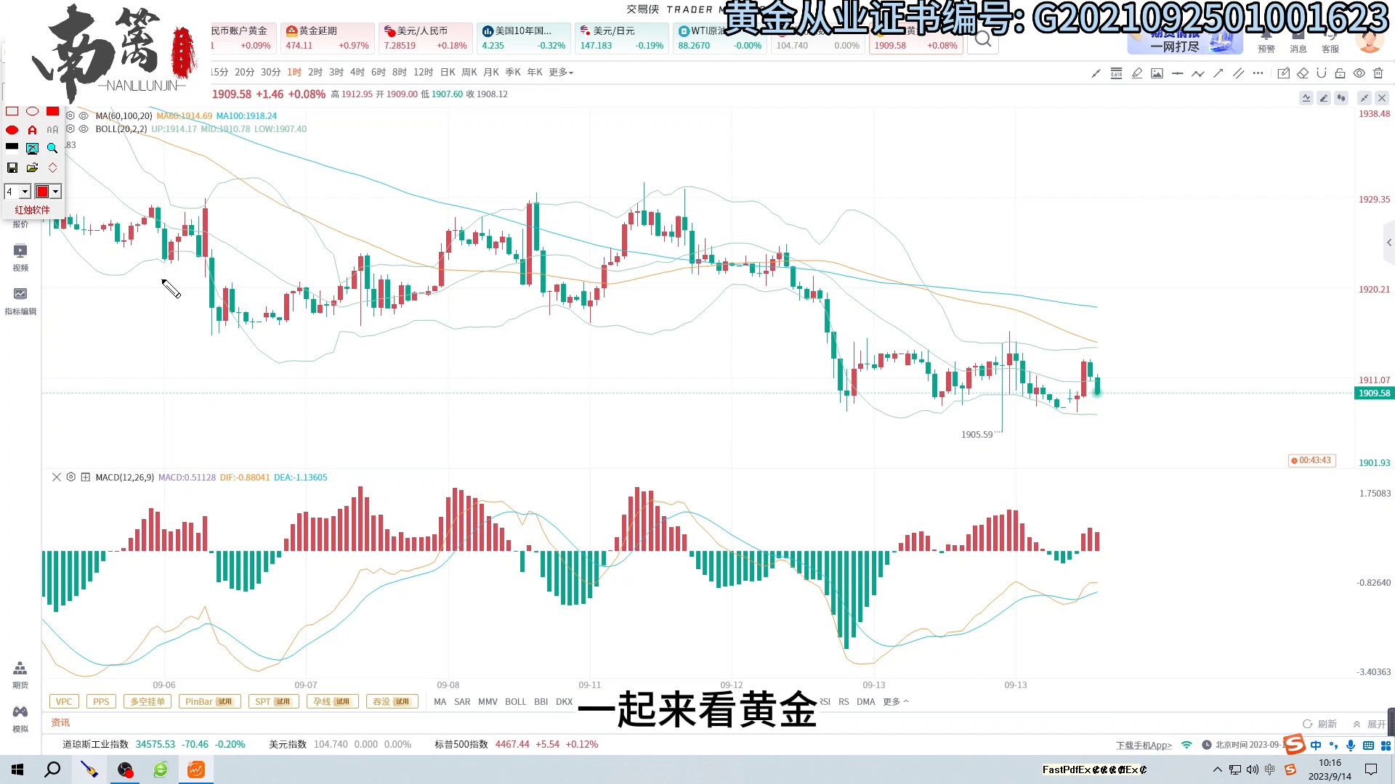Select the parallel channel lines tool
The image size is (1395, 784).
click(1239, 73)
